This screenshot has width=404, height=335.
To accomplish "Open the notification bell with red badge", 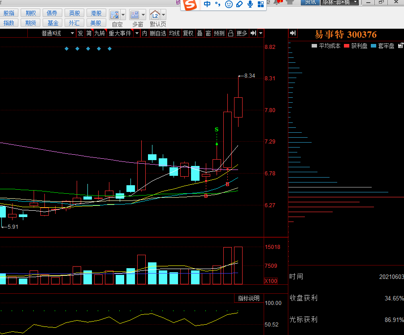I will coord(278,2).
